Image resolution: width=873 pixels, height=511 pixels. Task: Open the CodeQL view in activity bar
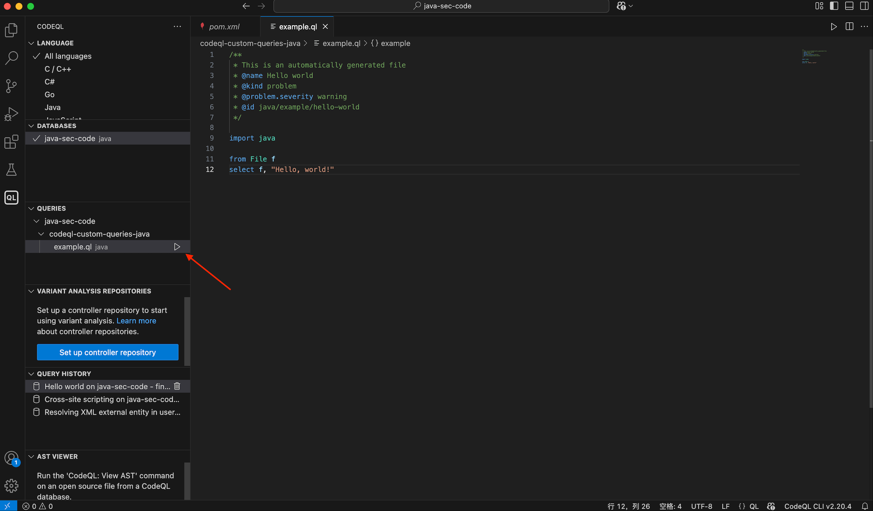(11, 198)
